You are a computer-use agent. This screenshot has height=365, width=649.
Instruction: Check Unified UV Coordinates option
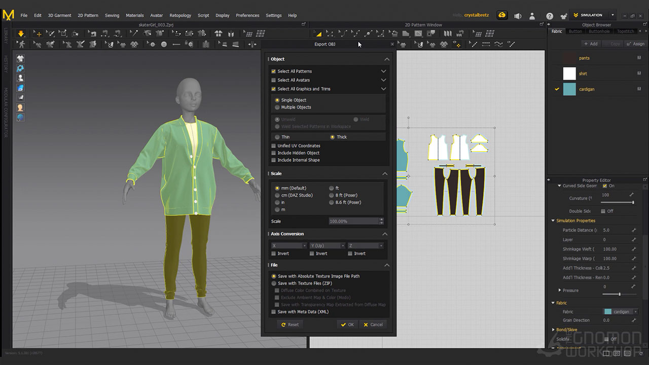point(274,146)
